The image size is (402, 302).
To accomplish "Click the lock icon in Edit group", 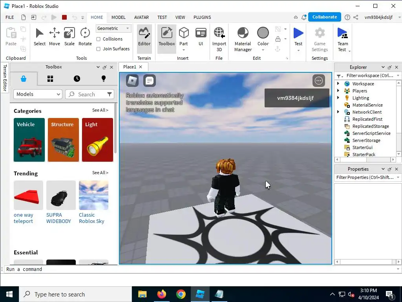I will (278, 39).
